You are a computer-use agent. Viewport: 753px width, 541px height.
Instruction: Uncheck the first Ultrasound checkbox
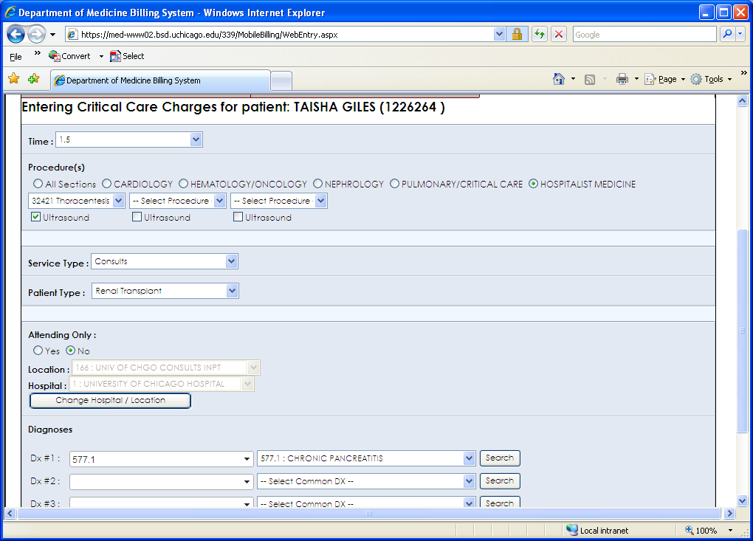(35, 217)
